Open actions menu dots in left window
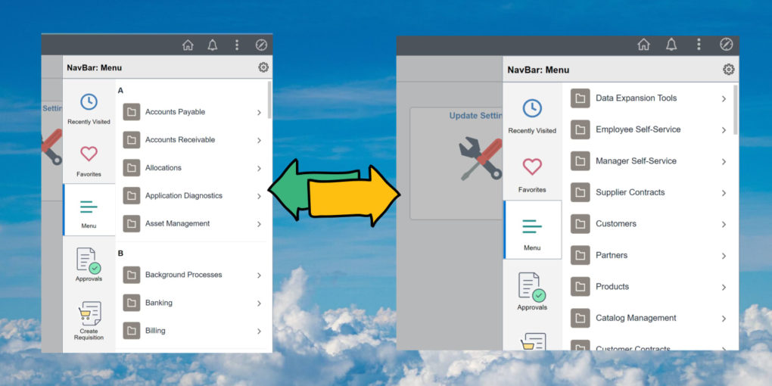The image size is (772, 386). 237,45
